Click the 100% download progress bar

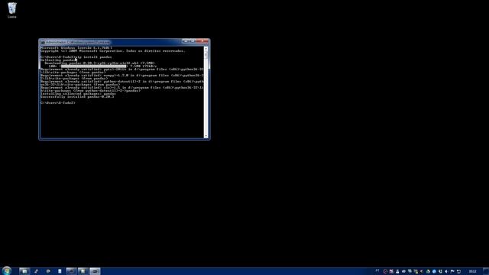point(94,66)
